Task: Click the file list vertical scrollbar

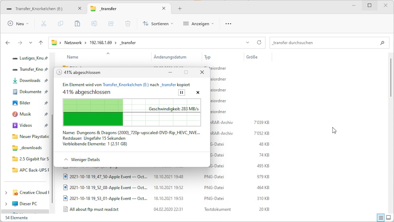Action: pos(391,77)
